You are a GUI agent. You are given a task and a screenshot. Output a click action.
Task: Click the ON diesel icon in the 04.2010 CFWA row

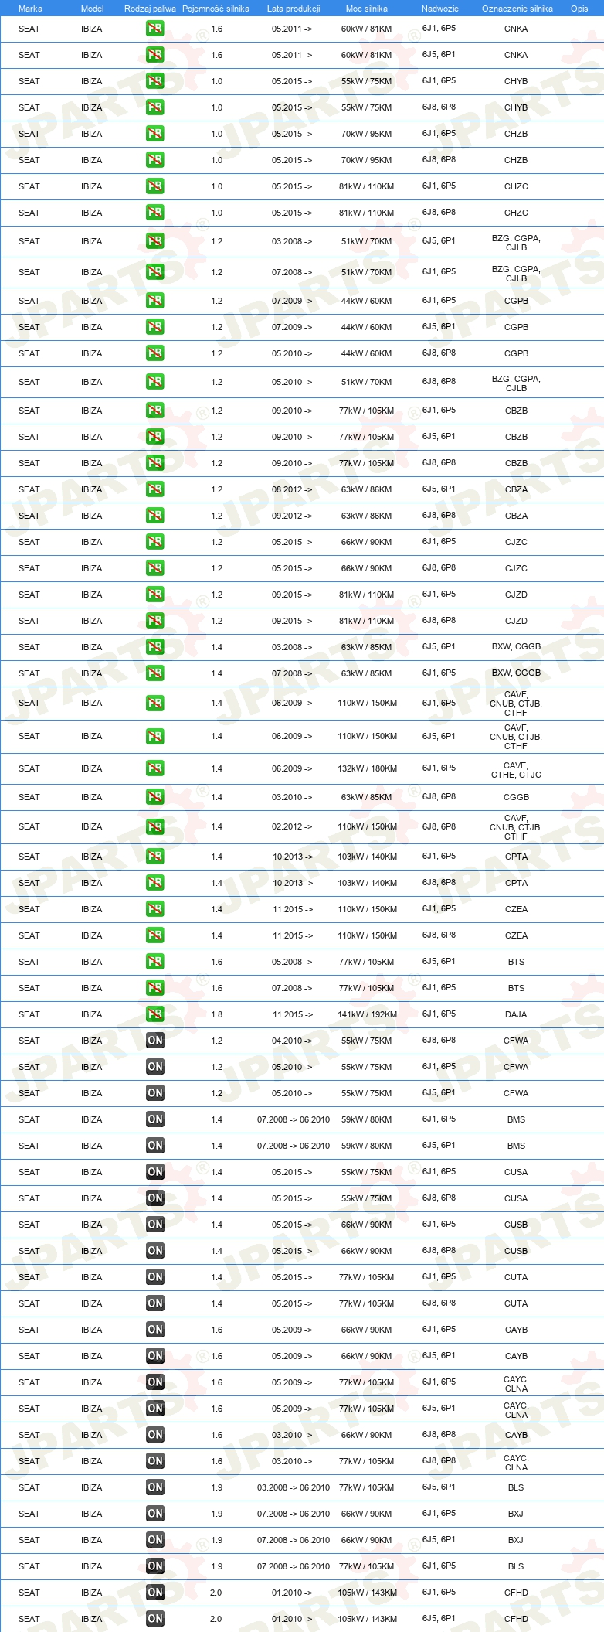154,1041
